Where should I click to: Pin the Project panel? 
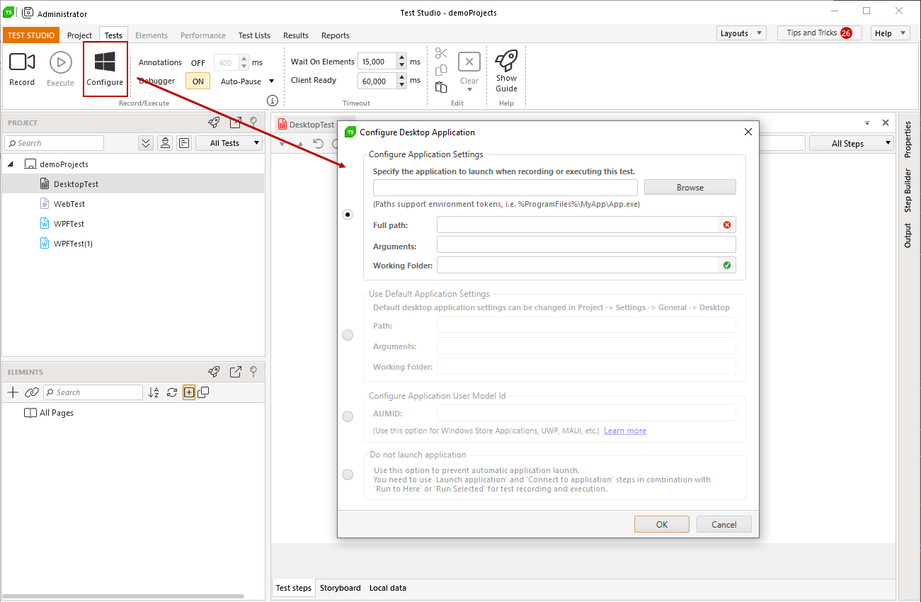click(x=253, y=123)
